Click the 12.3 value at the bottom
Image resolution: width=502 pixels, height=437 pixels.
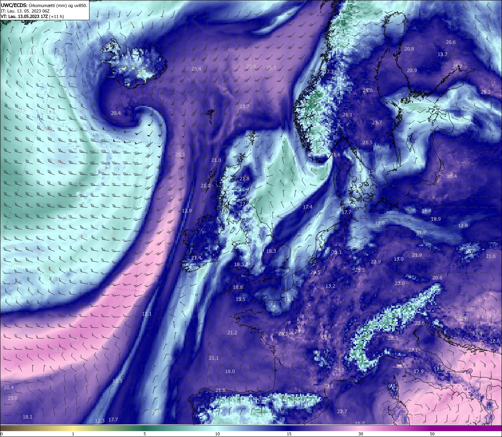[100, 421]
